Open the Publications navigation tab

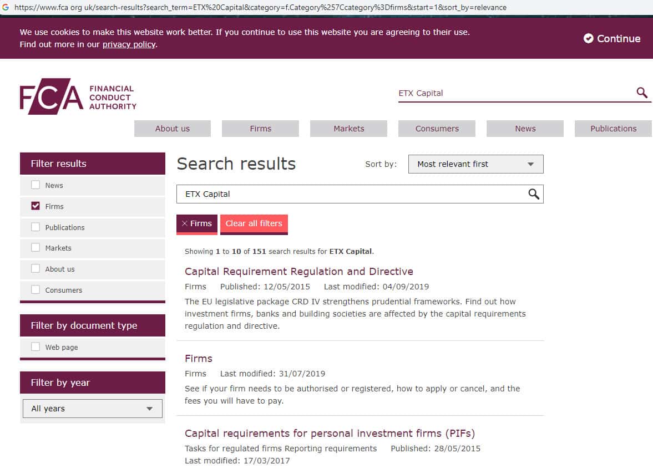[x=613, y=129]
